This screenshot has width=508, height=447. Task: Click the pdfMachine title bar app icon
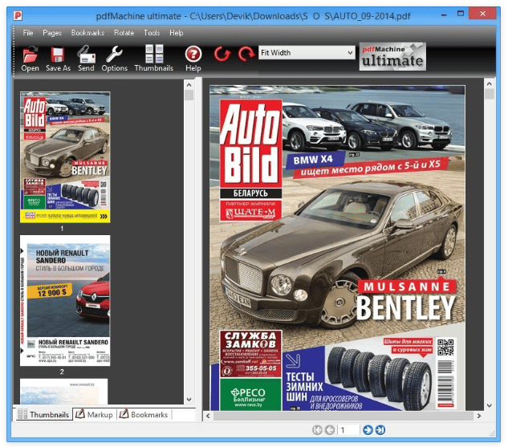pos(18,15)
